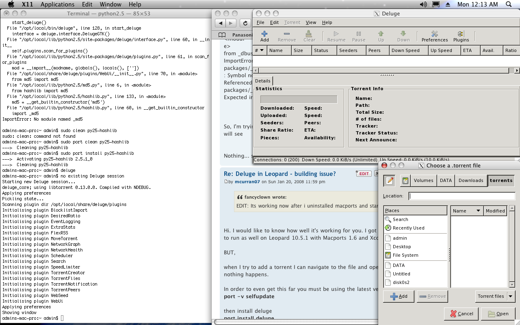This screenshot has height=325, width=520.
Task: Click the Up Speed column header
Action: (x=444, y=50)
